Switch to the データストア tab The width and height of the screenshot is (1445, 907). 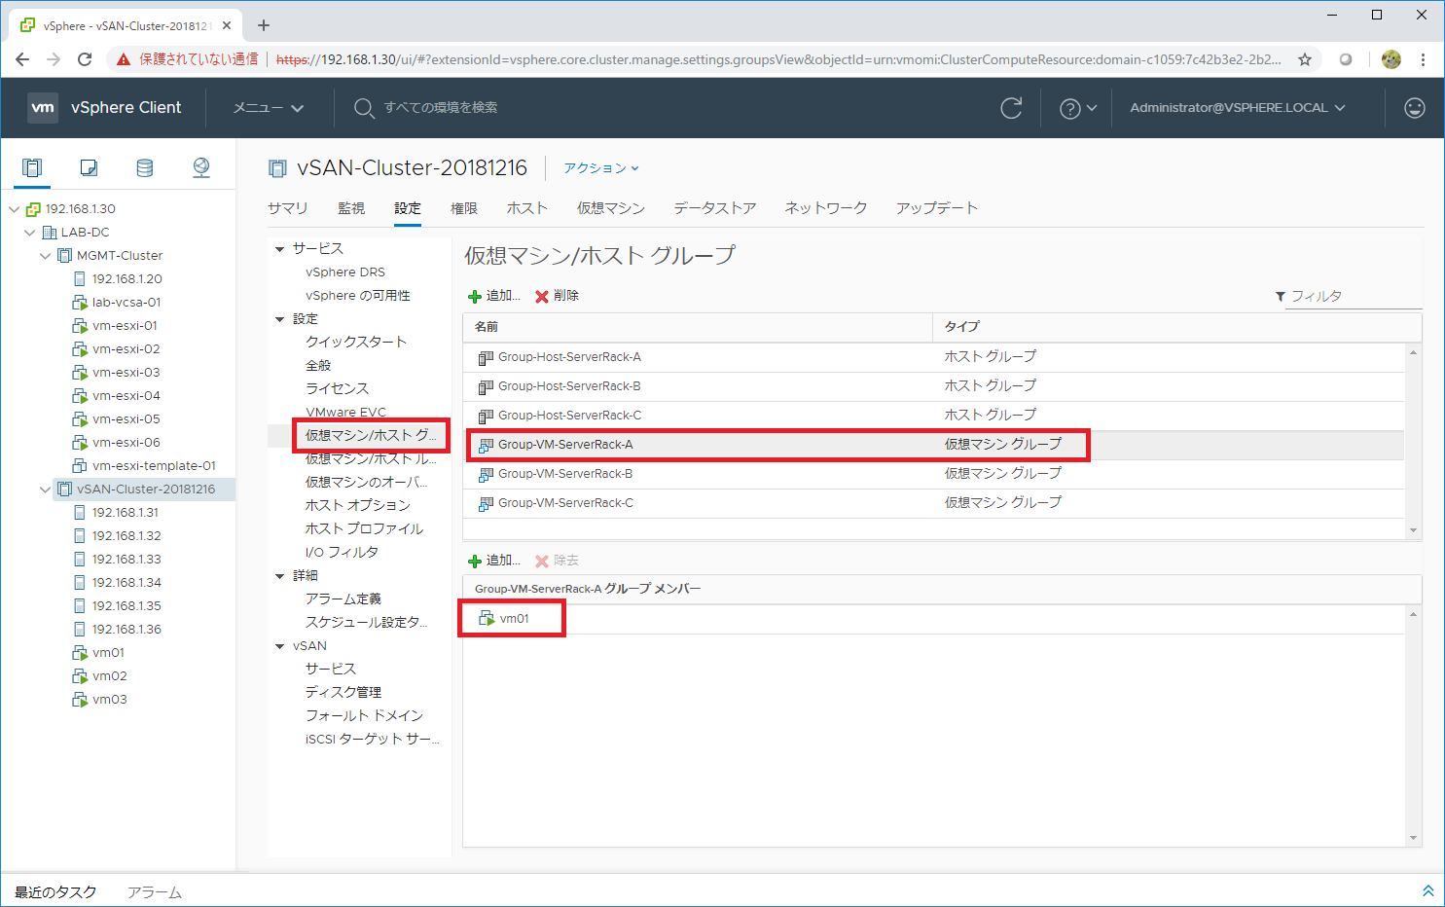[x=715, y=208]
